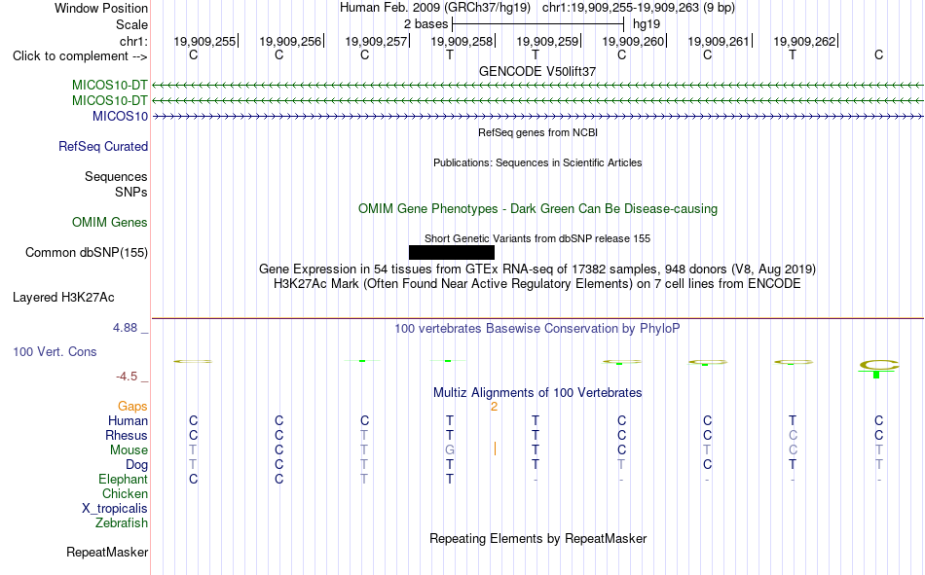Select the Rhesus species label
925x575 pixels.
(127, 435)
